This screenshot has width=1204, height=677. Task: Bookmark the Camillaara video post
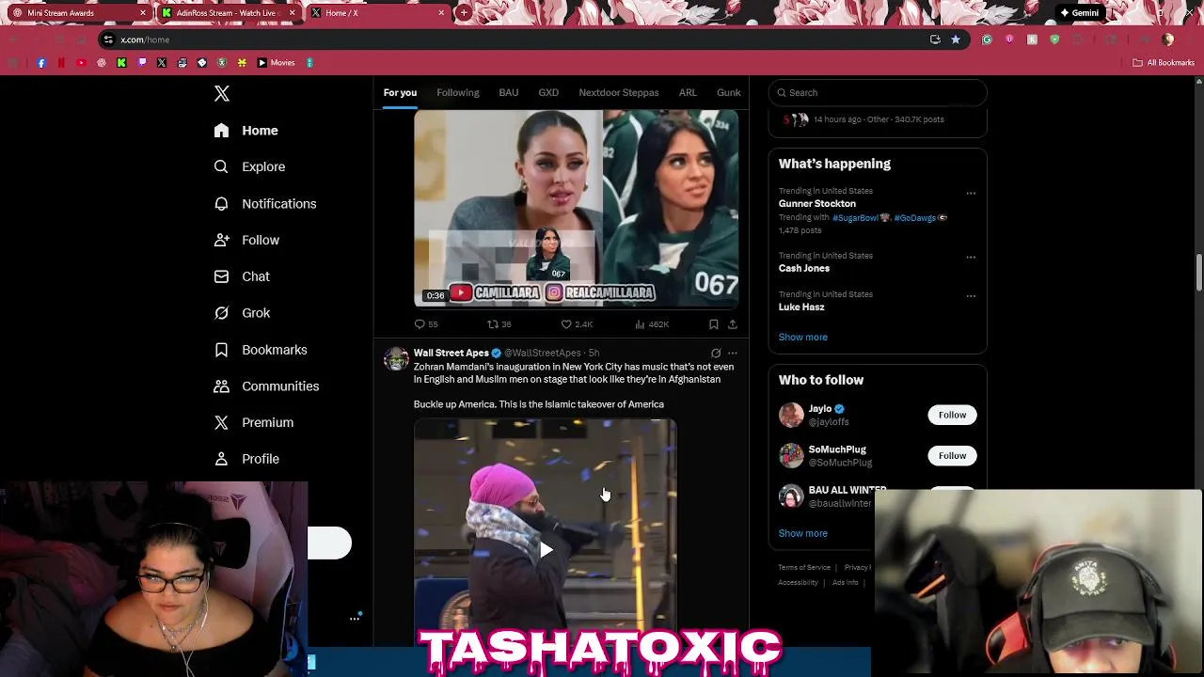pos(714,324)
